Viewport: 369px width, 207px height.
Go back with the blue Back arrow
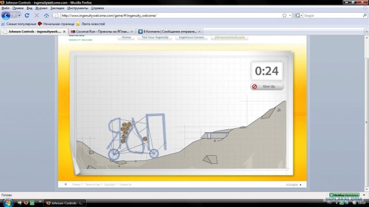point(6,16)
